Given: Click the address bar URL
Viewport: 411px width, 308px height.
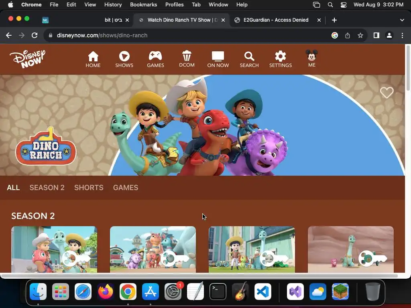Looking at the screenshot, I should coord(102,35).
